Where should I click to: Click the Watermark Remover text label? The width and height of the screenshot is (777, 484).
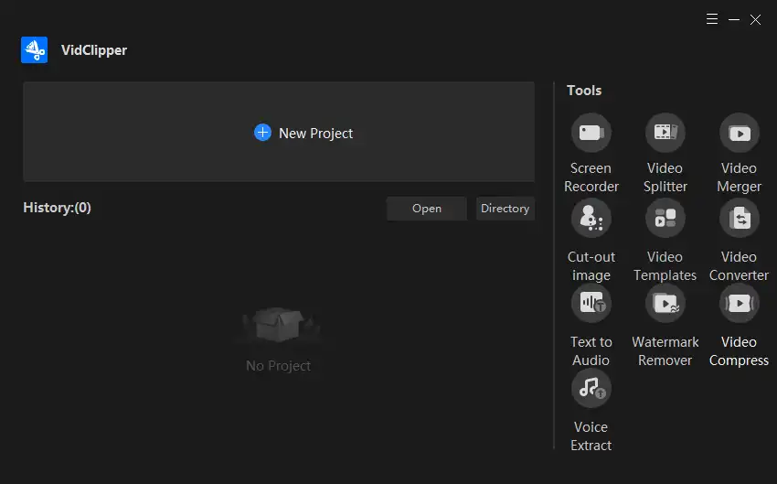point(665,351)
